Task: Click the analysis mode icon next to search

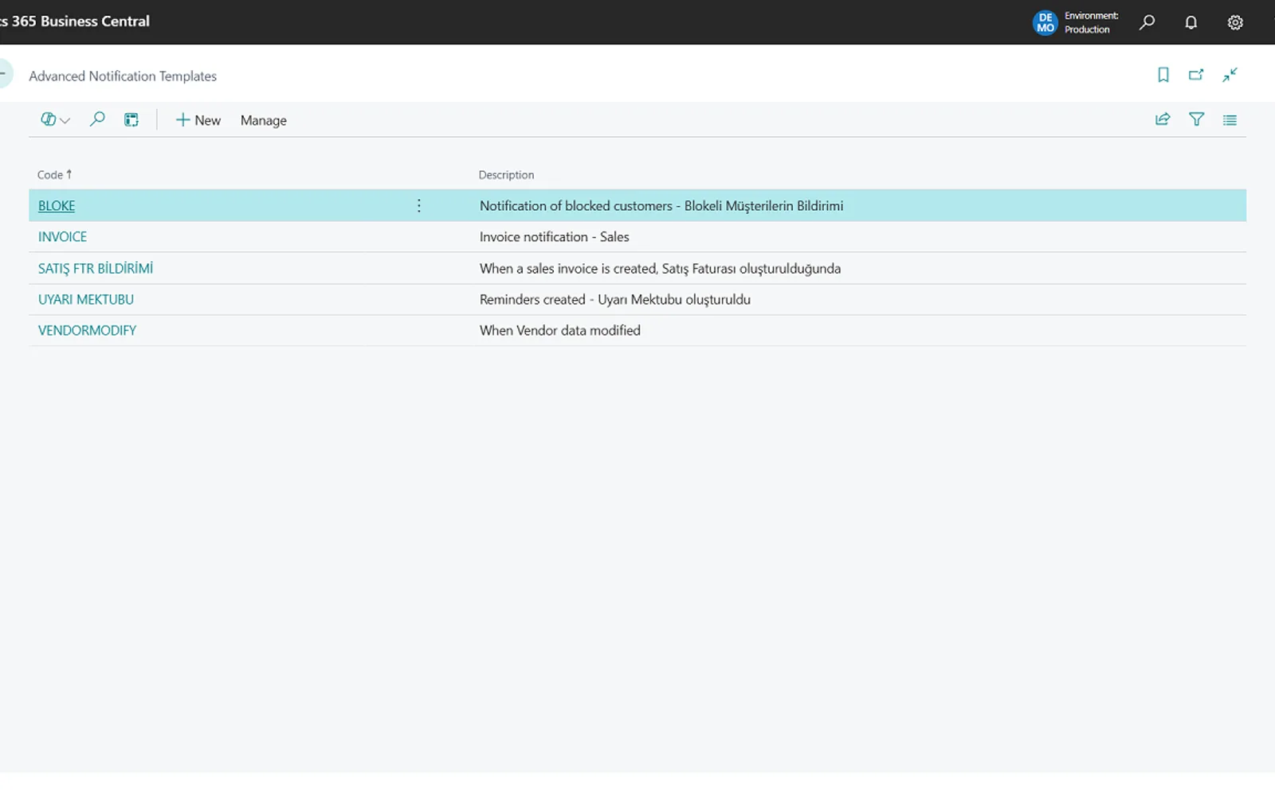Action: (x=131, y=120)
